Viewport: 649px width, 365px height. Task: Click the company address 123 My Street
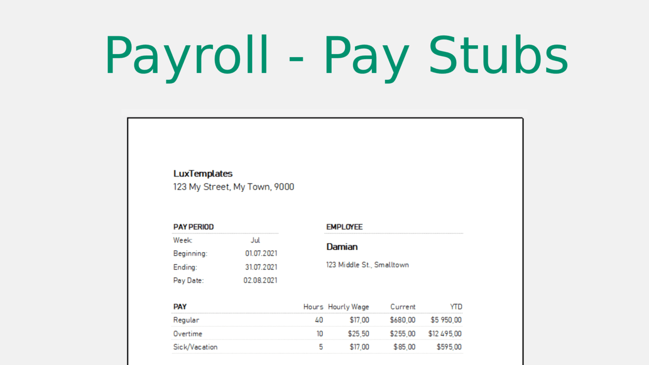coord(234,187)
